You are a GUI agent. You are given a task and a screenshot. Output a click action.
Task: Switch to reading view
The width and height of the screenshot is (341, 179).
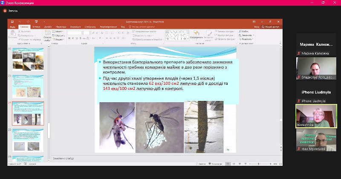240,164
